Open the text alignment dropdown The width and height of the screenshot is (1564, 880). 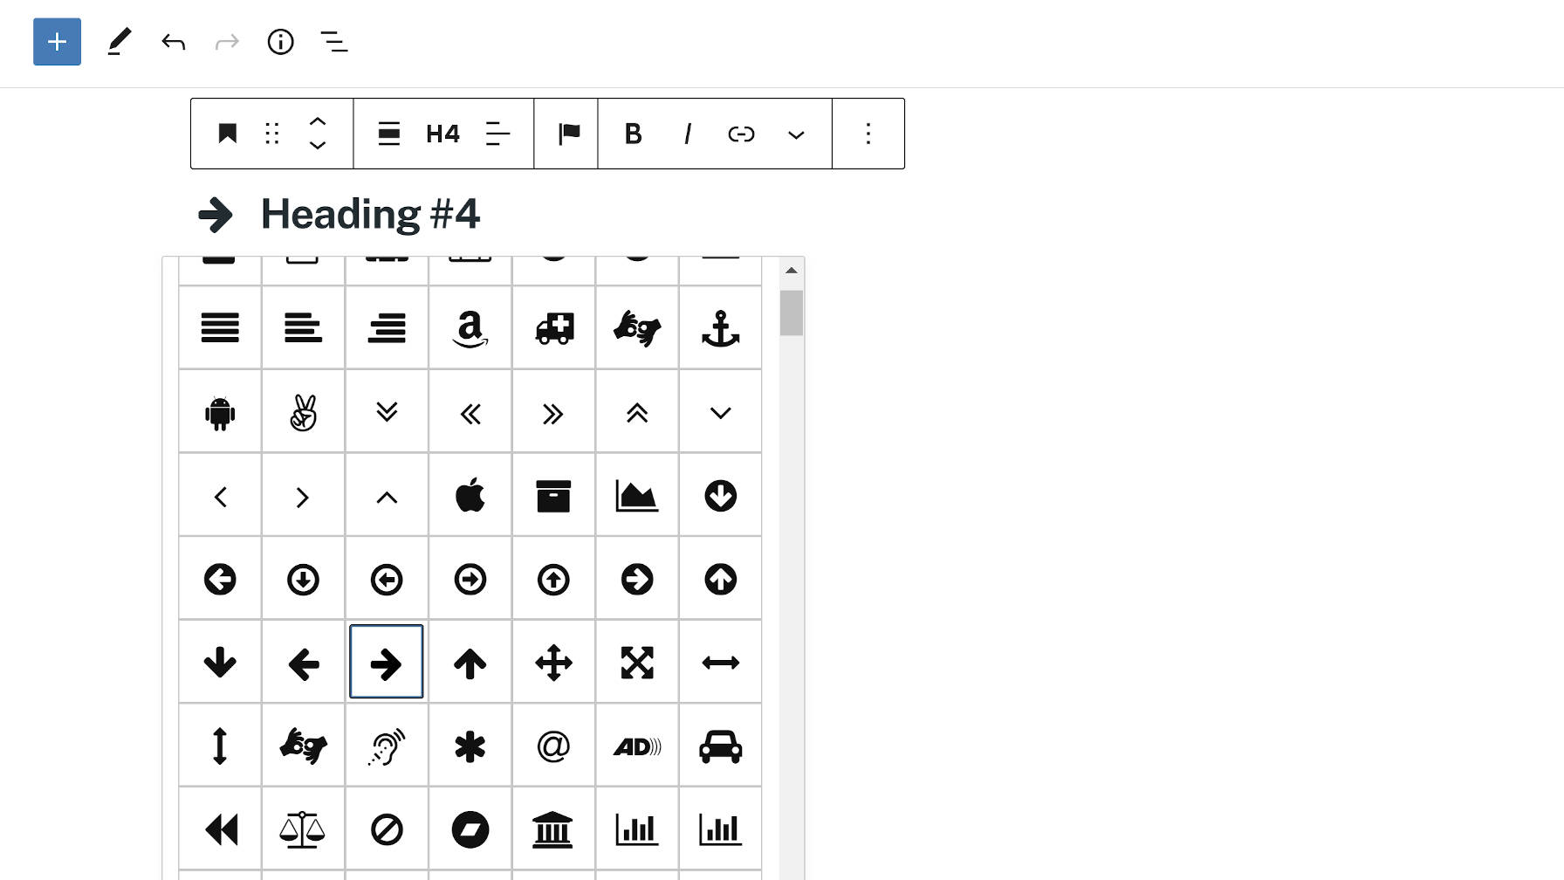[x=497, y=134]
